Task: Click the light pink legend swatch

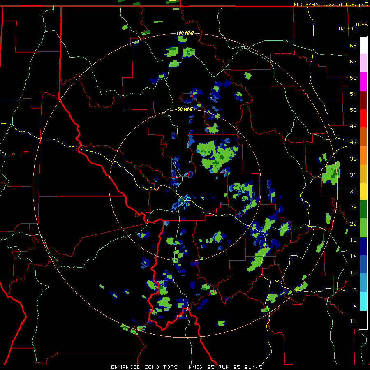Action: (x=363, y=63)
